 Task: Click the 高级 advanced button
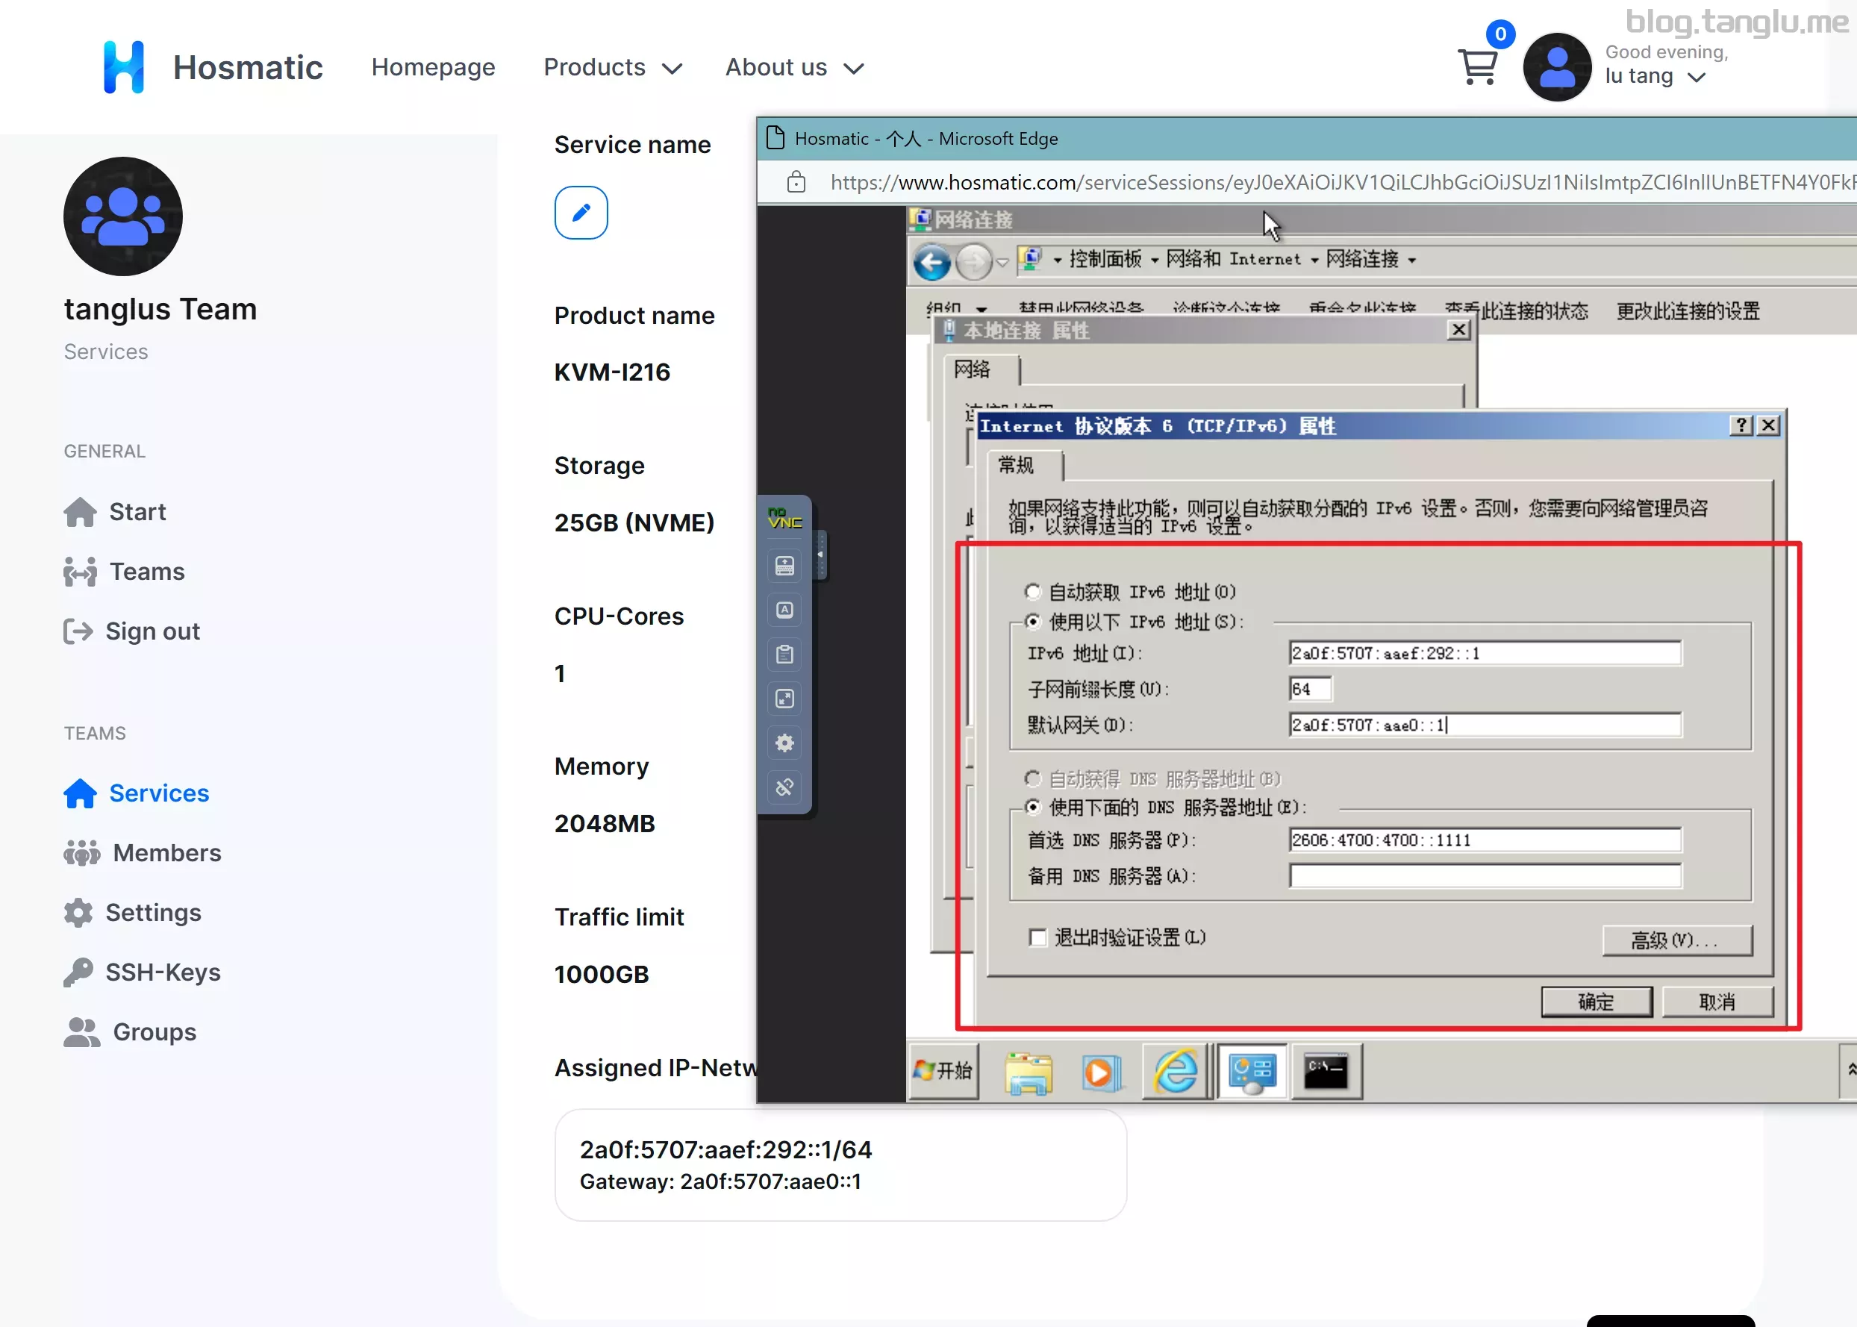[x=1676, y=940]
